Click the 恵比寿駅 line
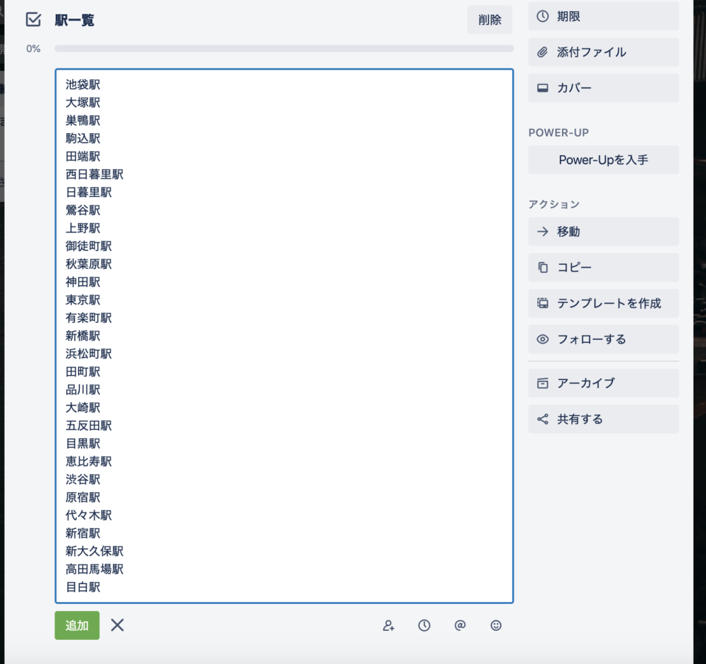This screenshot has height=664, width=706. [89, 462]
